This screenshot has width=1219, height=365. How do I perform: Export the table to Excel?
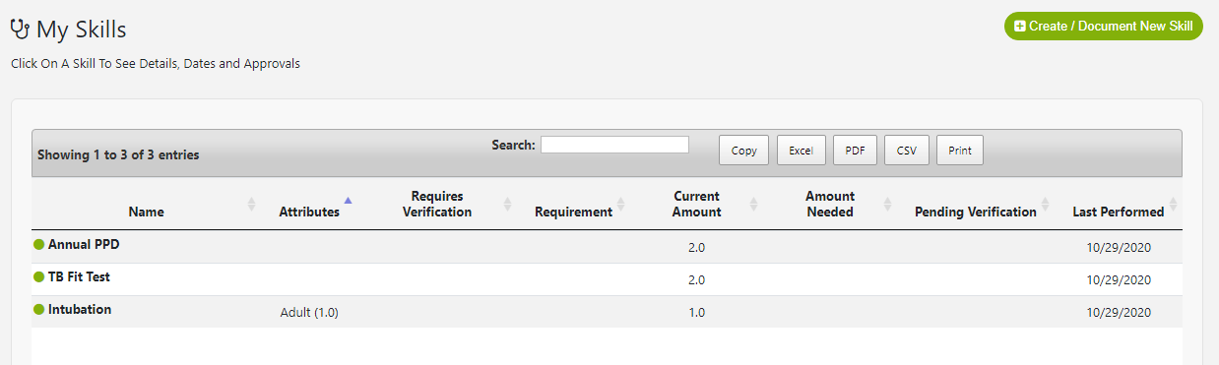(x=801, y=151)
